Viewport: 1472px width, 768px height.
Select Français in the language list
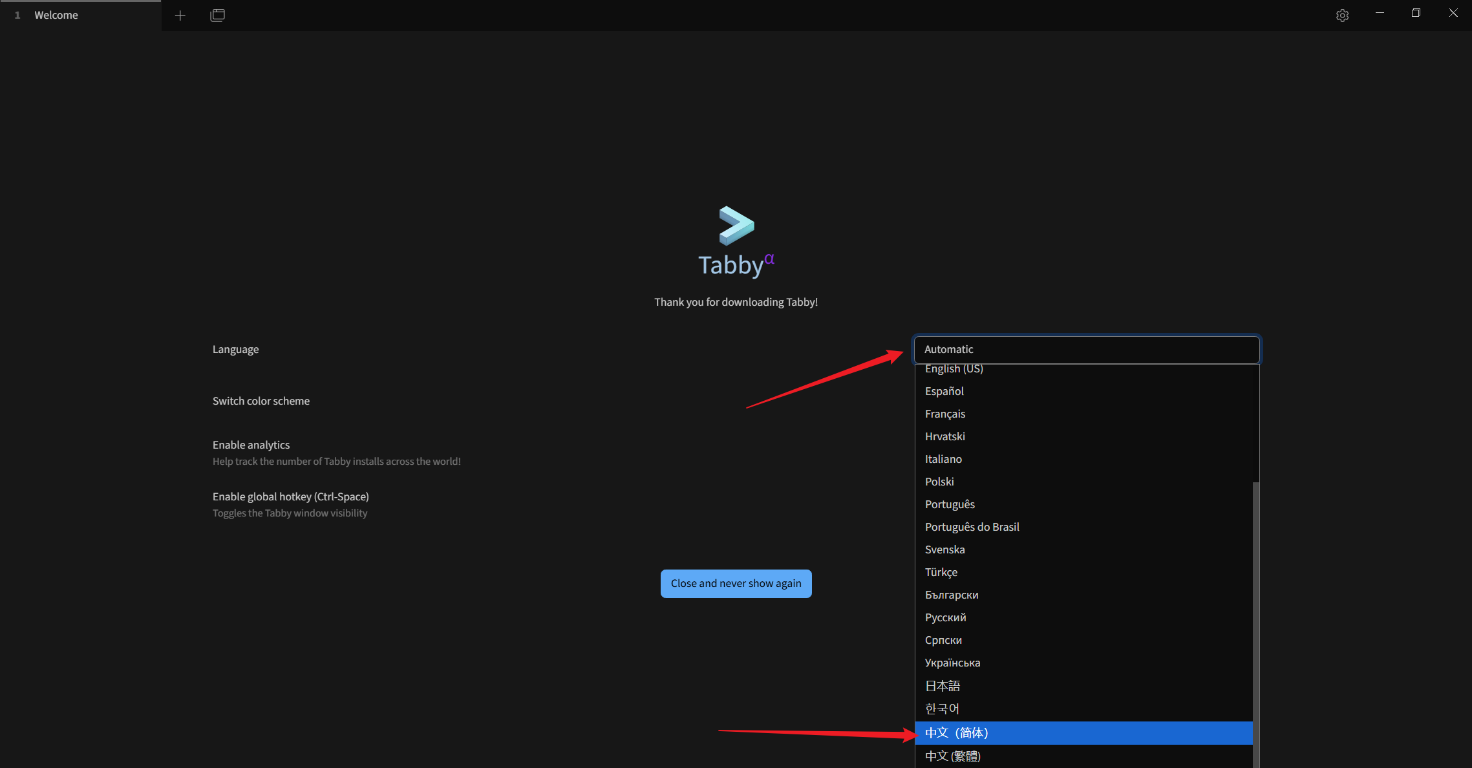point(1083,414)
